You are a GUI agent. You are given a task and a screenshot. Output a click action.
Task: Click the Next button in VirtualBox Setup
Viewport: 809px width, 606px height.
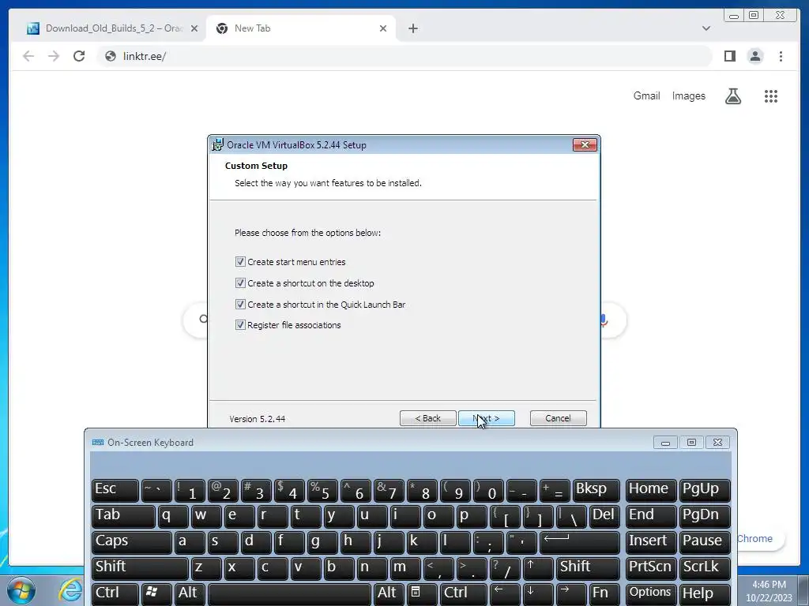click(x=486, y=418)
